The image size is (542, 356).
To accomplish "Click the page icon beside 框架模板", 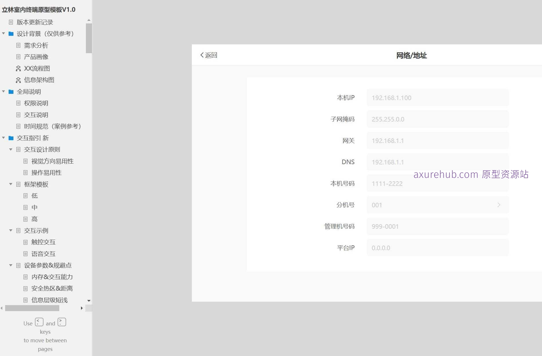I will 18,184.
